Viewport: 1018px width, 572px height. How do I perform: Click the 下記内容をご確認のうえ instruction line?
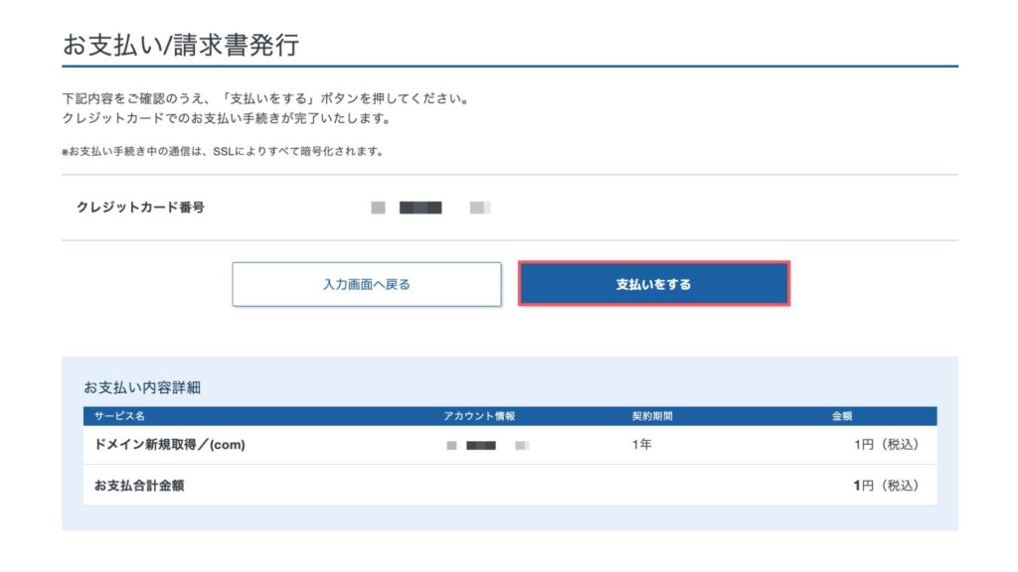pyautogui.click(x=265, y=98)
